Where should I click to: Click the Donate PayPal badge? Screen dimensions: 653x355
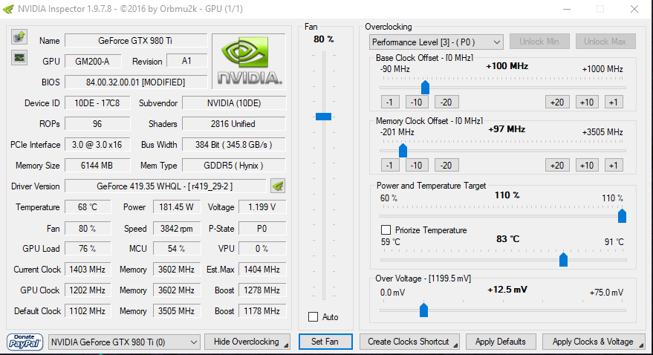point(25,342)
